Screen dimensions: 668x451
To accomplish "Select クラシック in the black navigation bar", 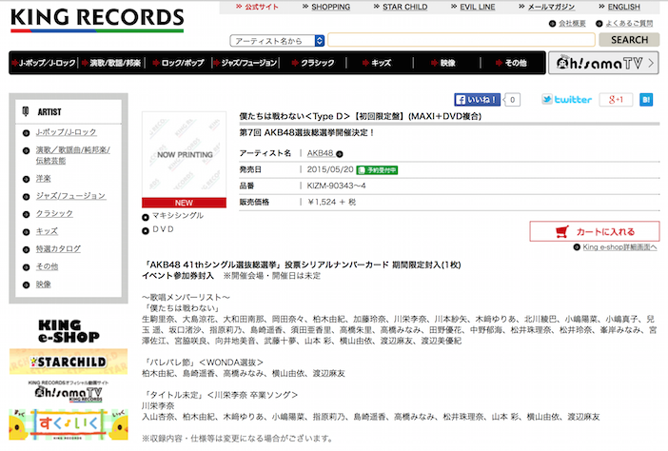I will pos(313,63).
